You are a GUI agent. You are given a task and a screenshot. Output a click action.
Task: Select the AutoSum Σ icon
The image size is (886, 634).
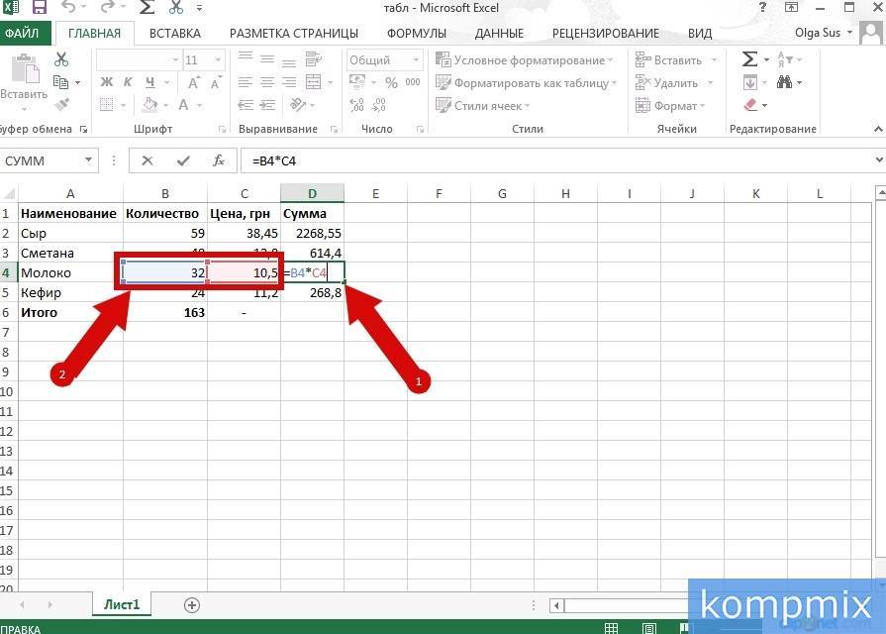pyautogui.click(x=749, y=57)
